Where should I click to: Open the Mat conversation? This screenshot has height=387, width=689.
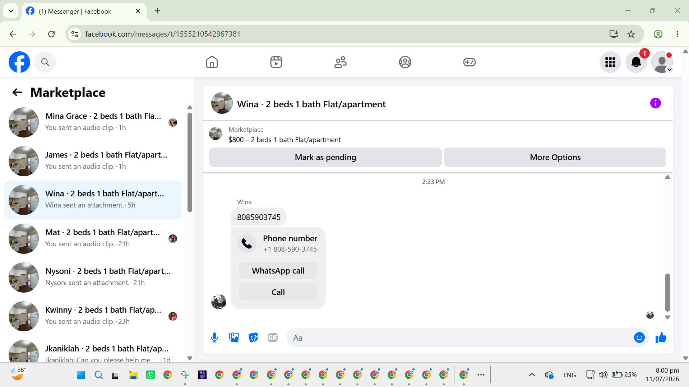[93, 239]
